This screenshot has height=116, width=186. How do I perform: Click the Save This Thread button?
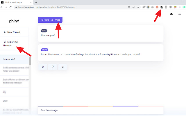(x=50, y=20)
